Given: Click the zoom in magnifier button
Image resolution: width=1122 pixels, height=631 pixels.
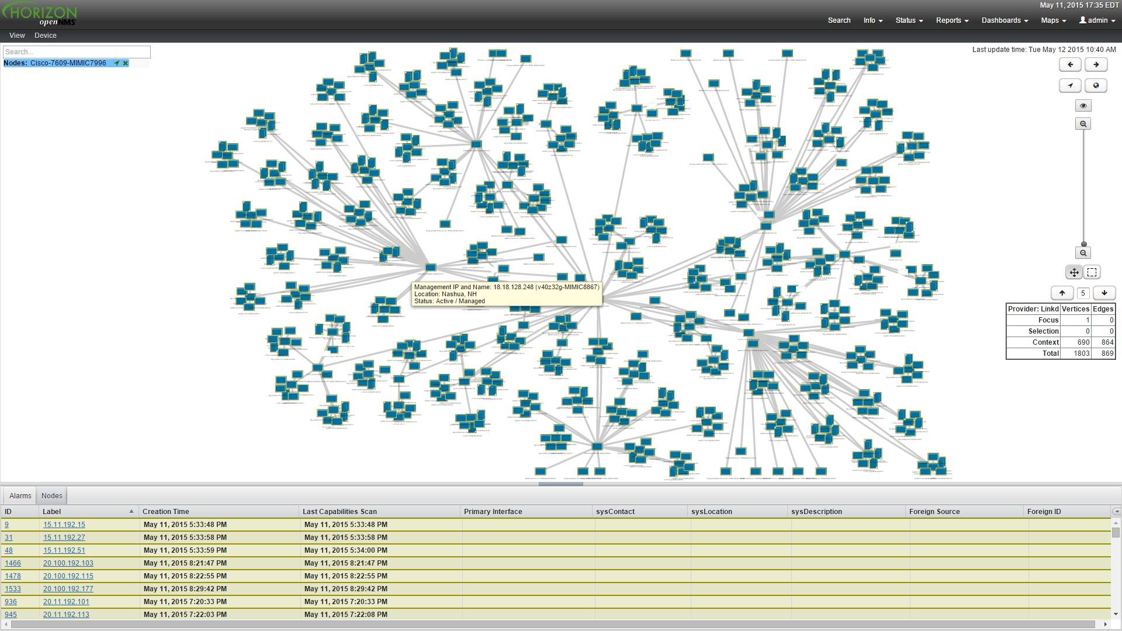Looking at the screenshot, I should pos(1083,124).
